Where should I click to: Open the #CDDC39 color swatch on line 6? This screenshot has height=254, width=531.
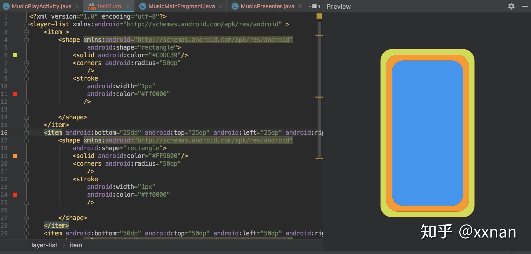coord(15,55)
